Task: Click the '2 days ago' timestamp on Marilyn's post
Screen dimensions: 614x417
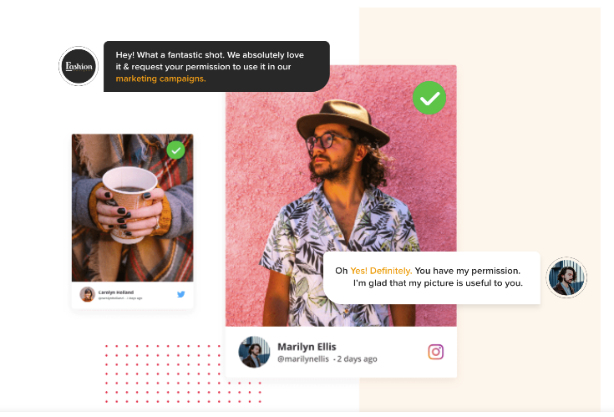Action: click(357, 359)
